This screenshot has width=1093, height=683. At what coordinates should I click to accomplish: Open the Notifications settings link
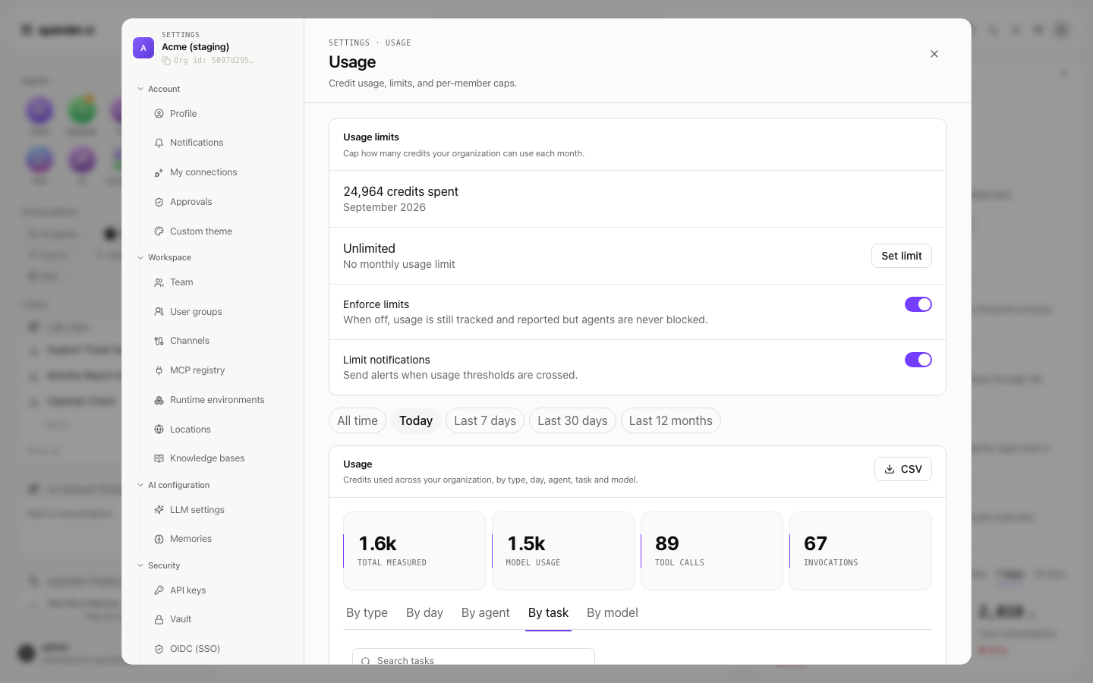[x=197, y=143]
